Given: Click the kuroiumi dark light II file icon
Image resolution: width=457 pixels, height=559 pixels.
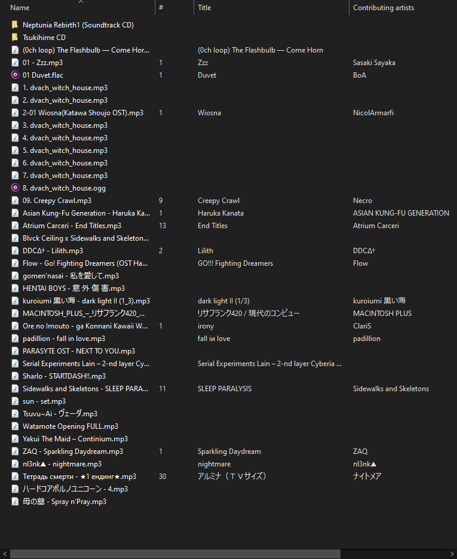Looking at the screenshot, I should [x=15, y=301].
